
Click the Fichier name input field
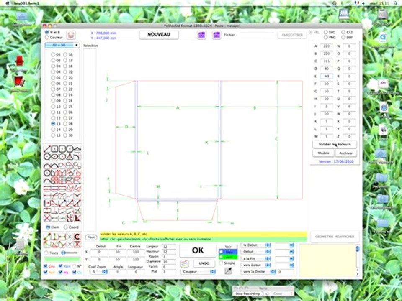(257, 35)
